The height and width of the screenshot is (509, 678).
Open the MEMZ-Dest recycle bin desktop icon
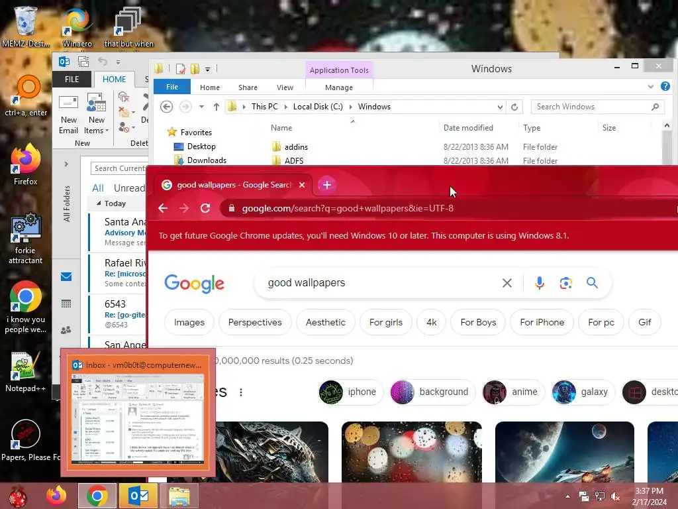pyautogui.click(x=25, y=26)
